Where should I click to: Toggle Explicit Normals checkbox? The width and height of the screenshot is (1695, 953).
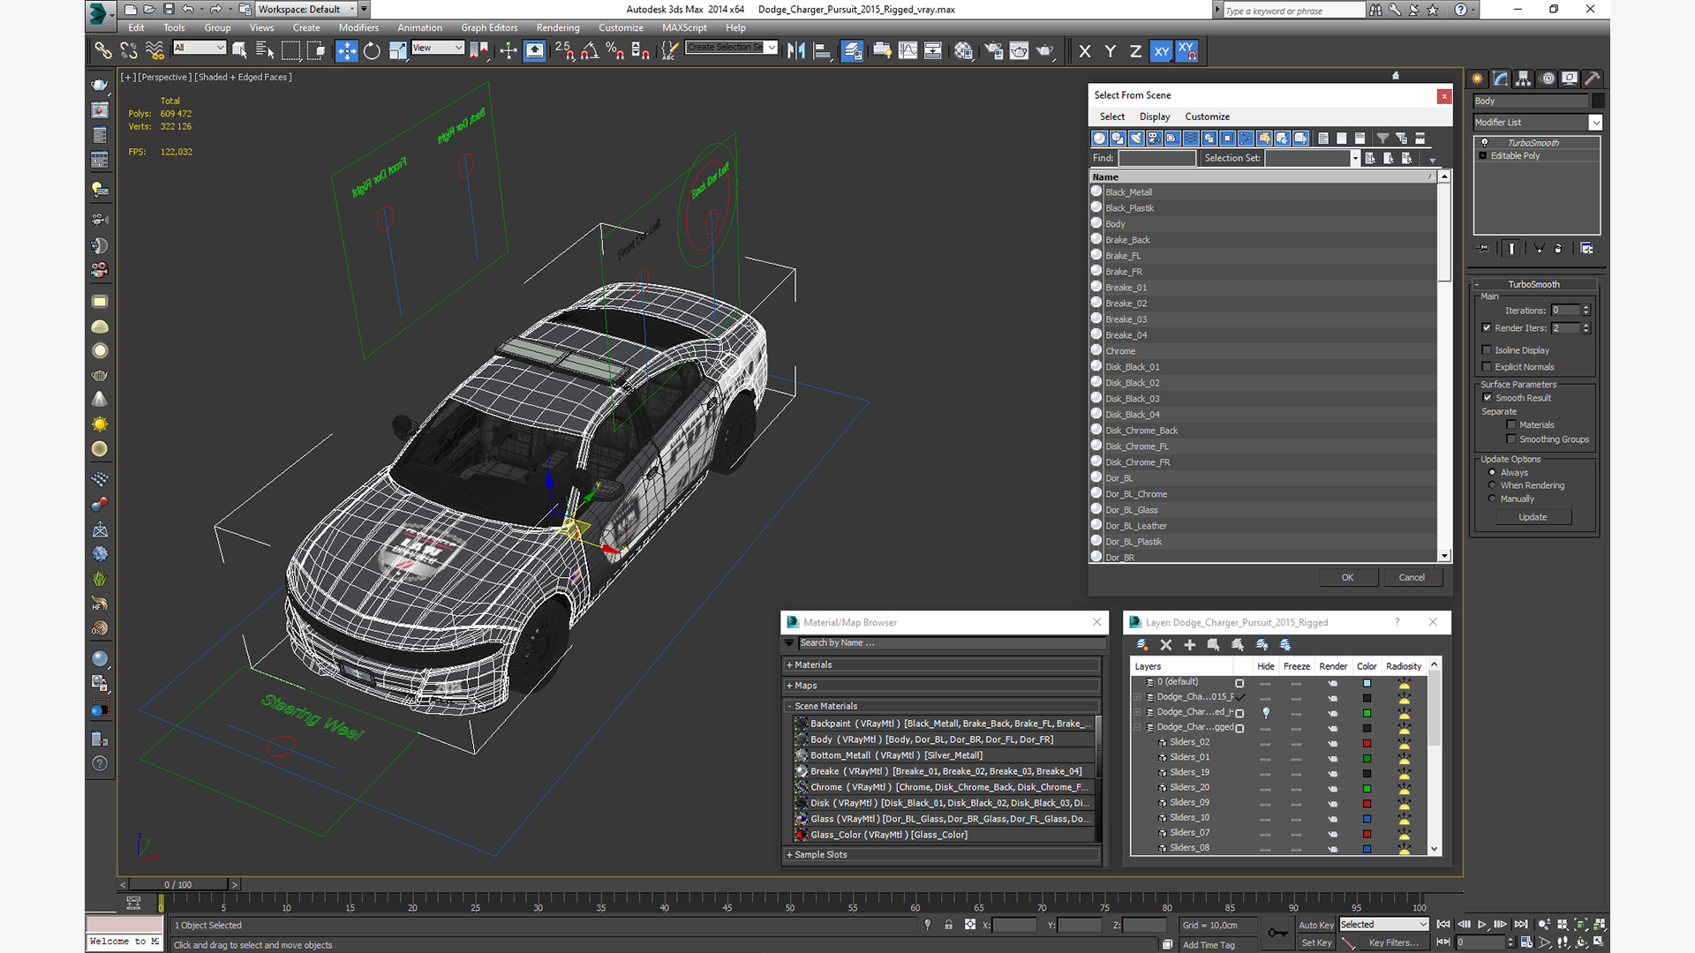1487,367
